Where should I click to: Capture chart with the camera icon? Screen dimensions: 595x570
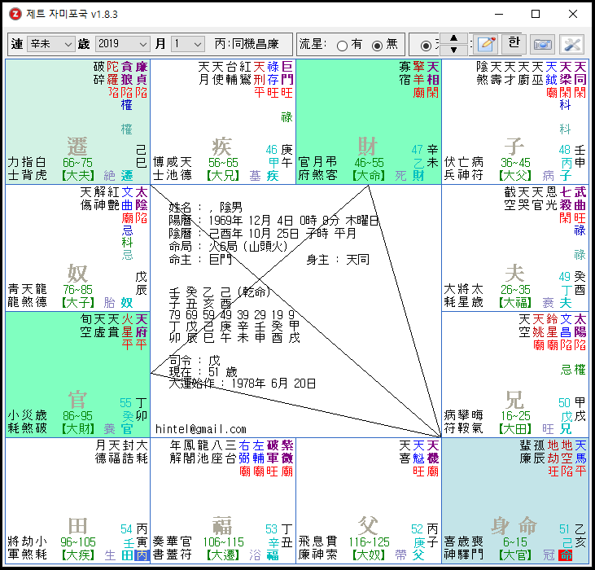542,45
